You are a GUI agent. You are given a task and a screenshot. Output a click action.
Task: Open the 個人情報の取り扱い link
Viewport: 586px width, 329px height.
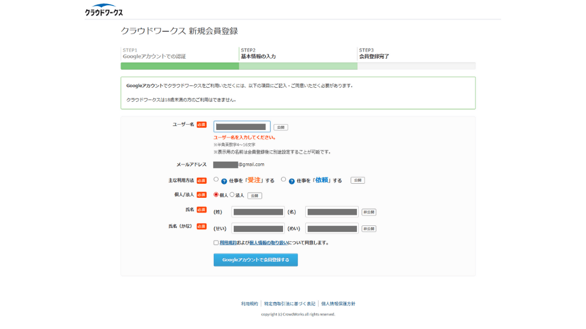[x=268, y=242]
